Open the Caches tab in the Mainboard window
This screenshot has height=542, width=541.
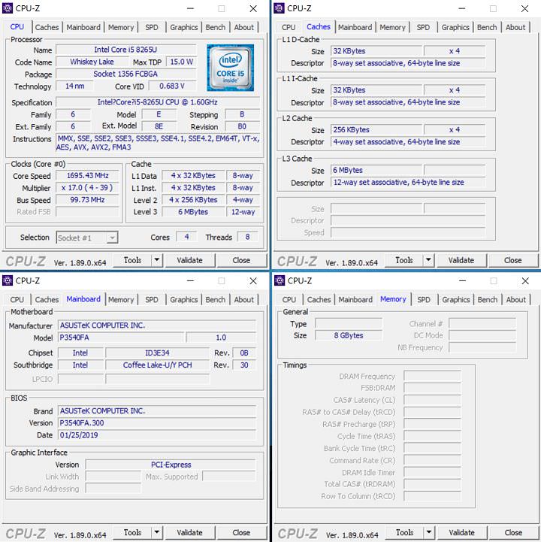tap(47, 300)
